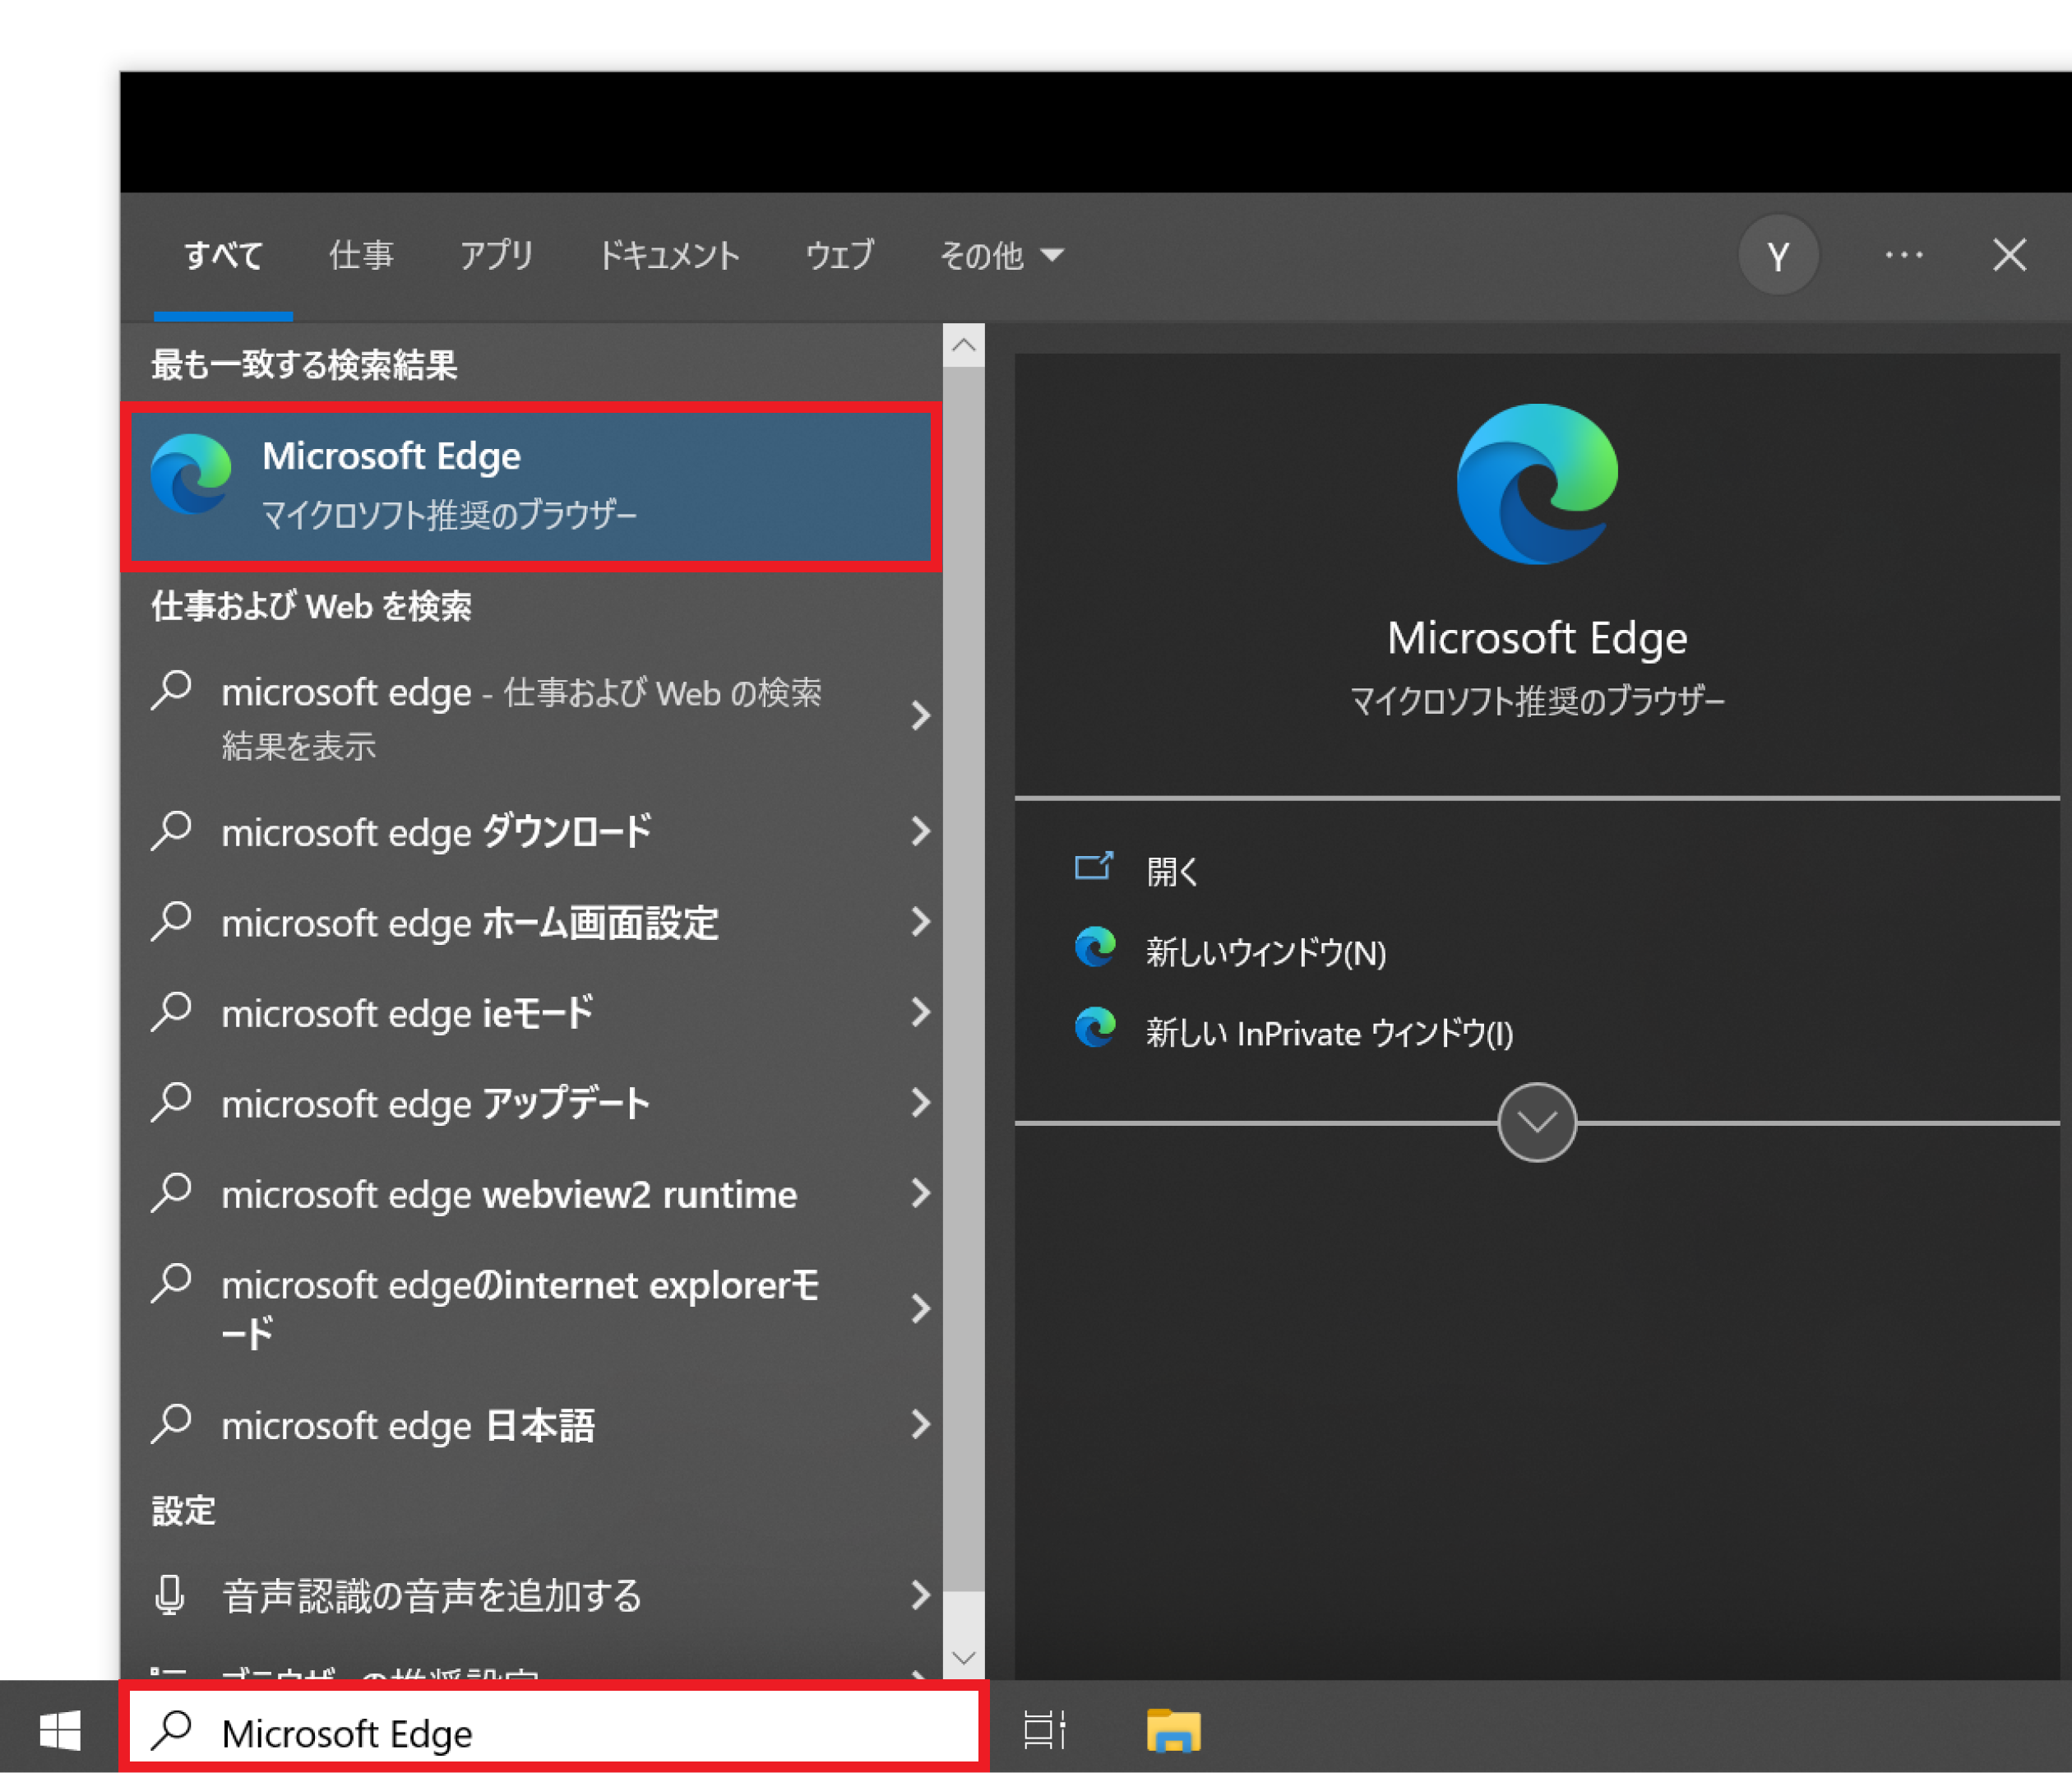Click the Y user account avatar
The height and width of the screenshot is (1773, 2072).
pyautogui.click(x=1778, y=256)
